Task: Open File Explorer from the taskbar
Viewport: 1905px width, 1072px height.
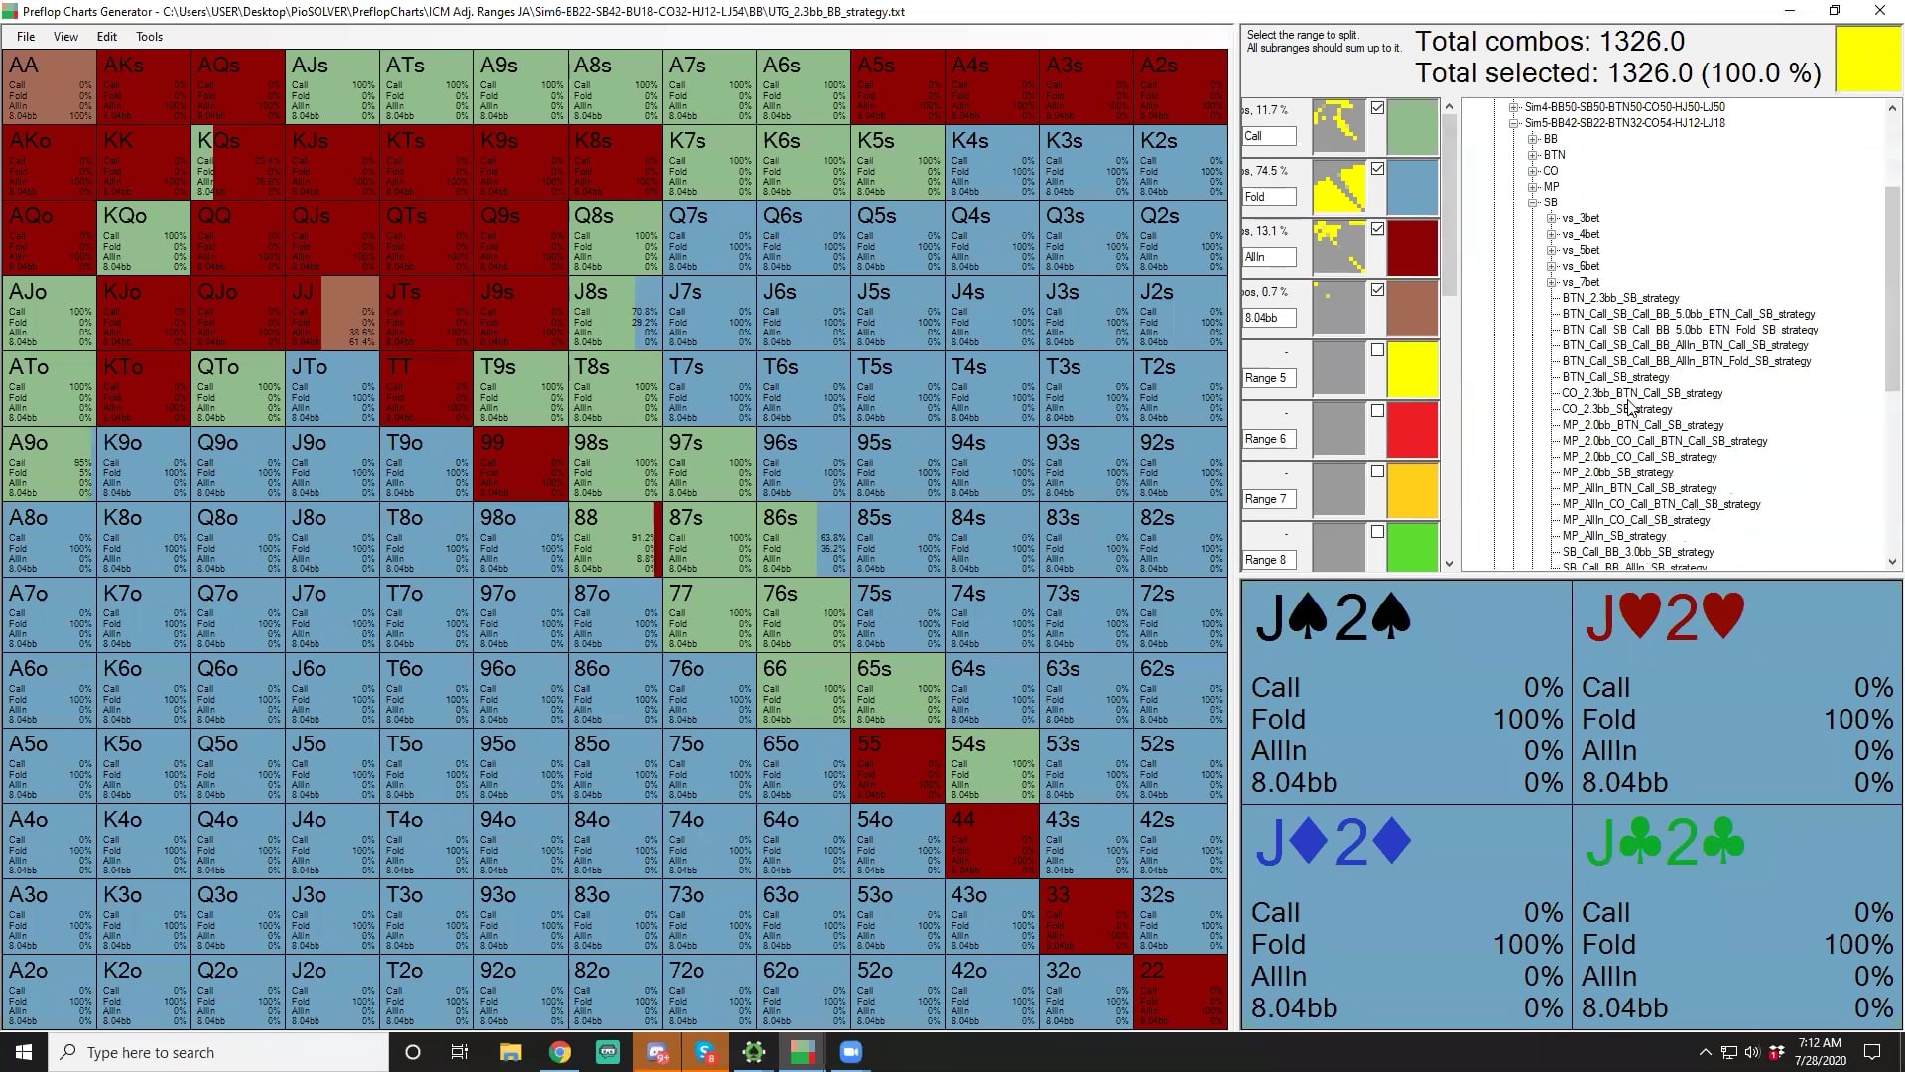Action: coord(511,1052)
